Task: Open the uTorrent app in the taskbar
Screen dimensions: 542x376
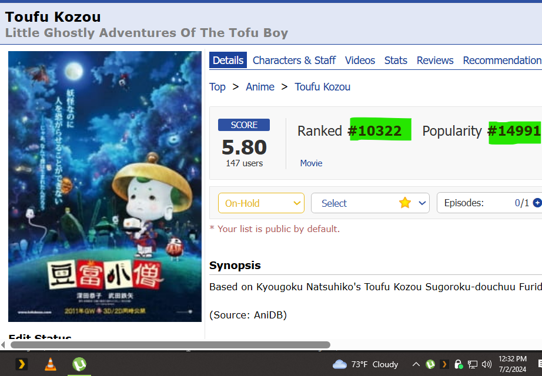Action: [79, 364]
